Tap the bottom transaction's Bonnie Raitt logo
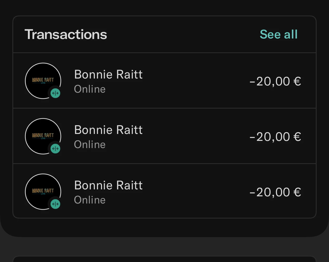This screenshot has width=329, height=262. pos(43,192)
